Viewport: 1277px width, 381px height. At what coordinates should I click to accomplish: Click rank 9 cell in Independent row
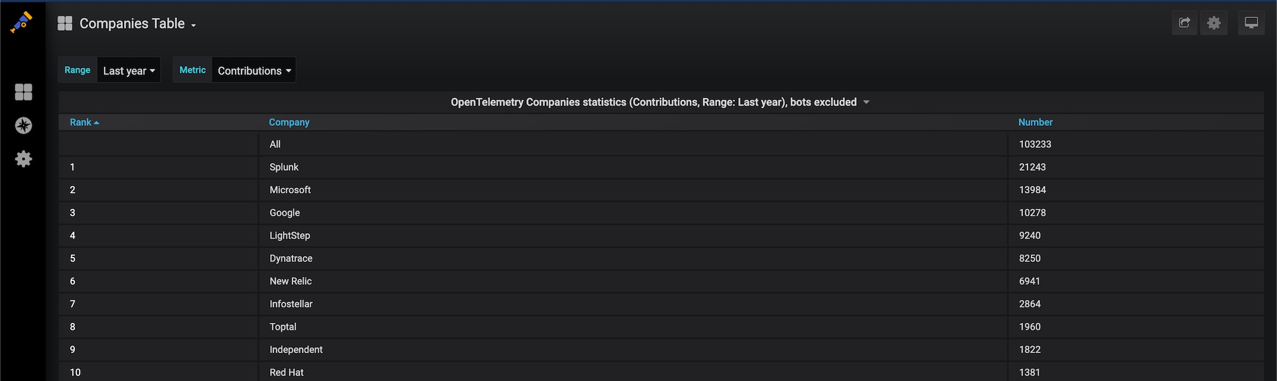(158, 349)
